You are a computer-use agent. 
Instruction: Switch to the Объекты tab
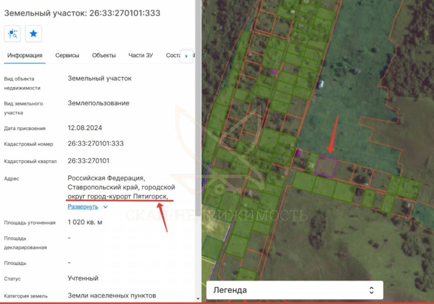[x=104, y=56]
